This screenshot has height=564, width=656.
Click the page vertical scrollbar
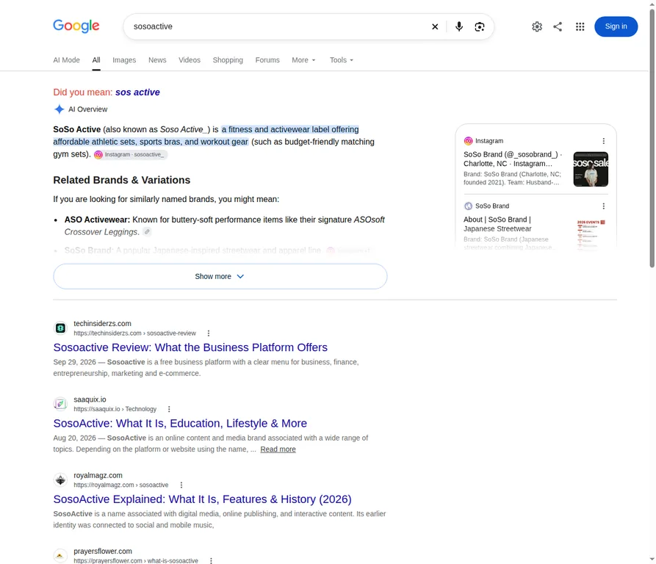pyautogui.click(x=652, y=138)
